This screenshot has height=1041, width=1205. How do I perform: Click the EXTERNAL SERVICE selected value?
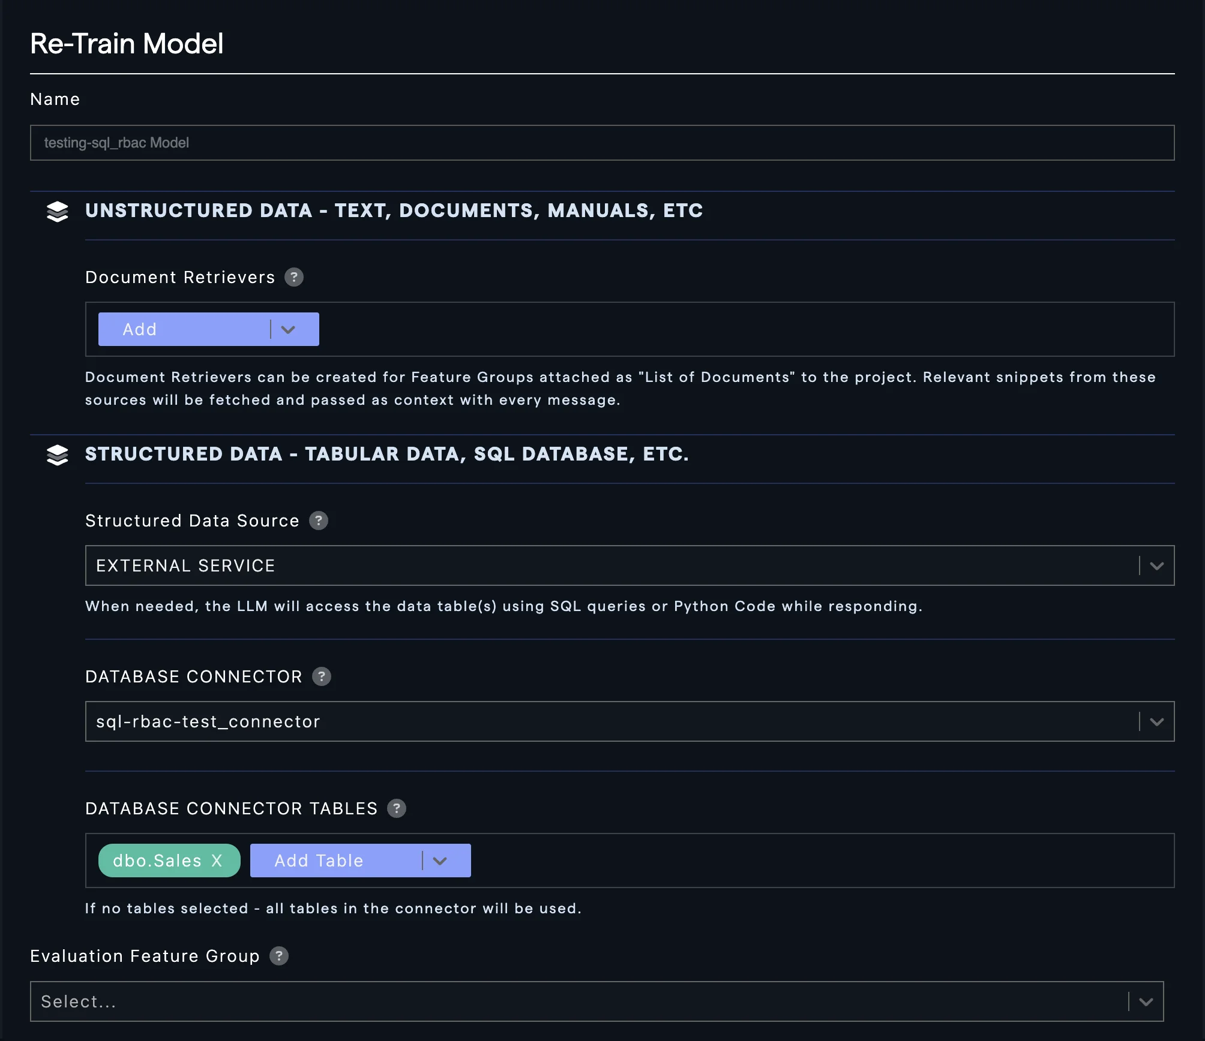tap(185, 565)
